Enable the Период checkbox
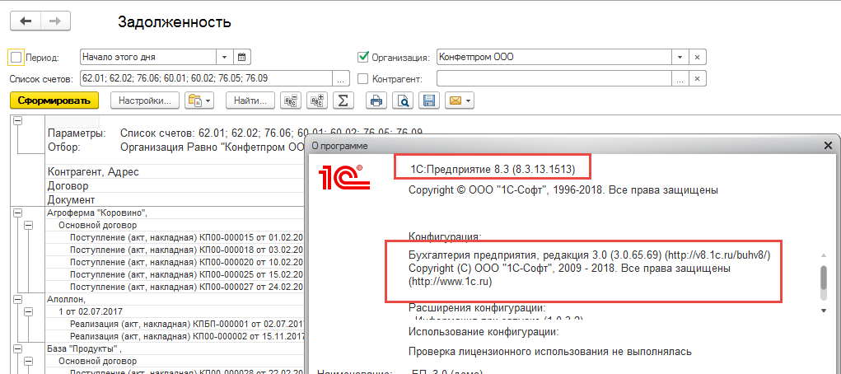Image resolution: width=841 pixels, height=374 pixels. [x=16, y=58]
